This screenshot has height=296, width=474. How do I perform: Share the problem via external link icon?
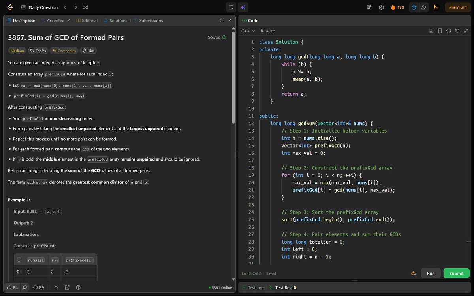[67, 287]
